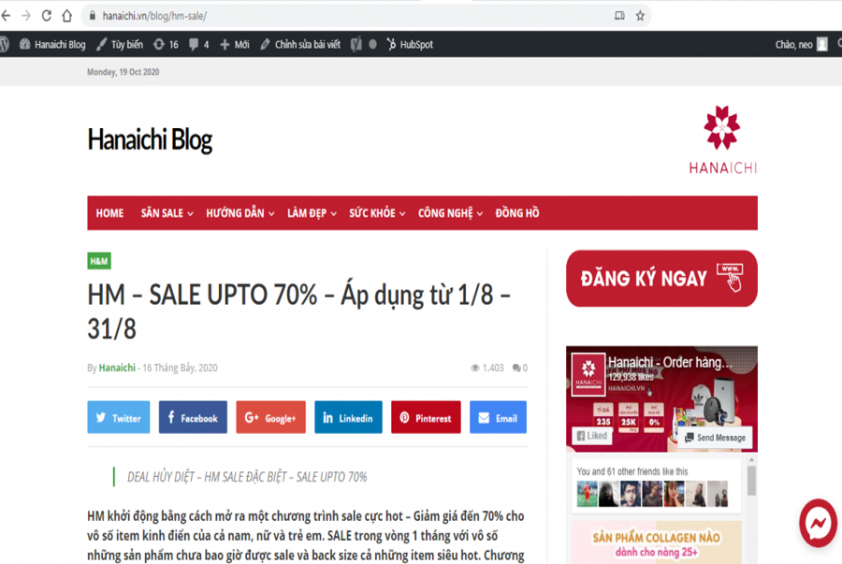This screenshot has width=842, height=564.
Task: Click Send Message on Facebook widget
Action: (715, 438)
